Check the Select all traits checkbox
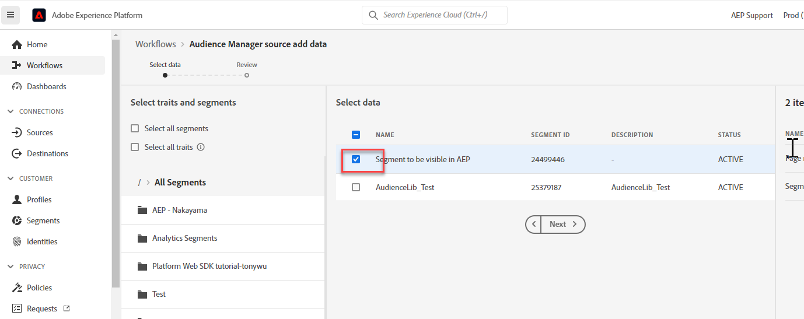 [x=135, y=147]
